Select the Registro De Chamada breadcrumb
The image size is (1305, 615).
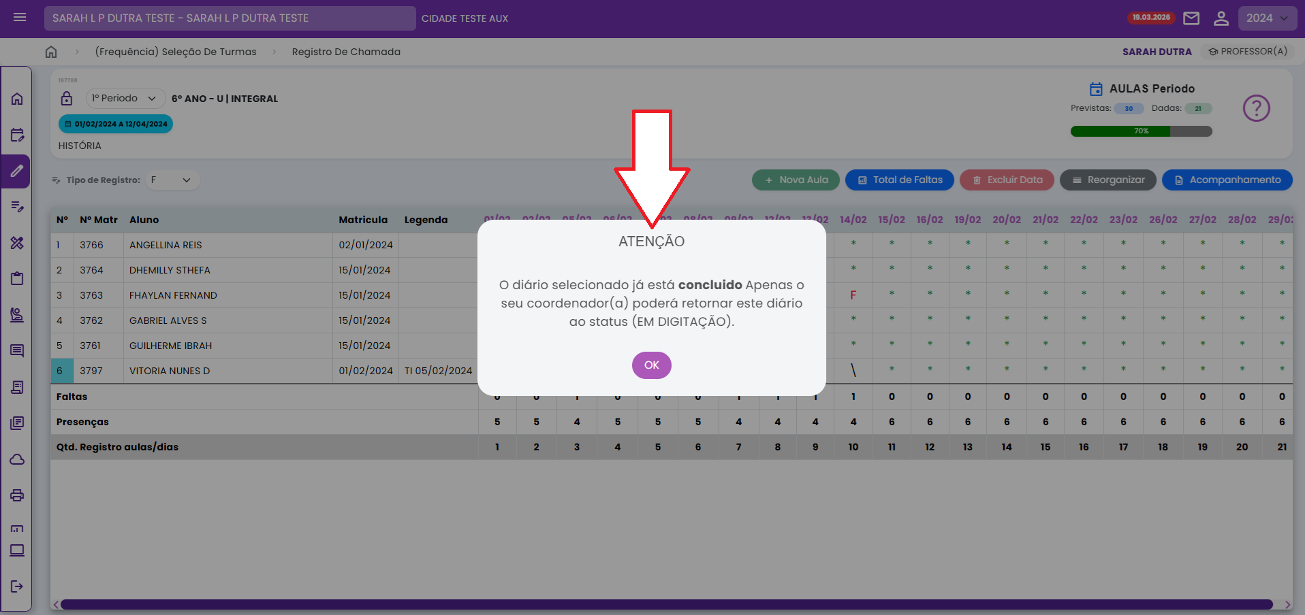tap(346, 52)
